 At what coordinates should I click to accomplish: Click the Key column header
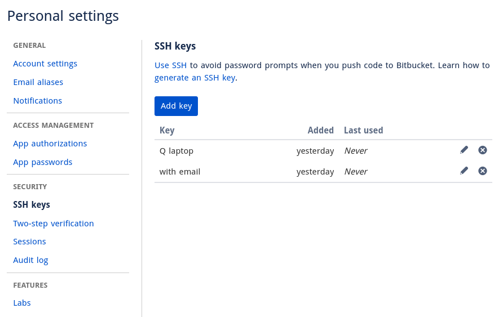pos(167,130)
